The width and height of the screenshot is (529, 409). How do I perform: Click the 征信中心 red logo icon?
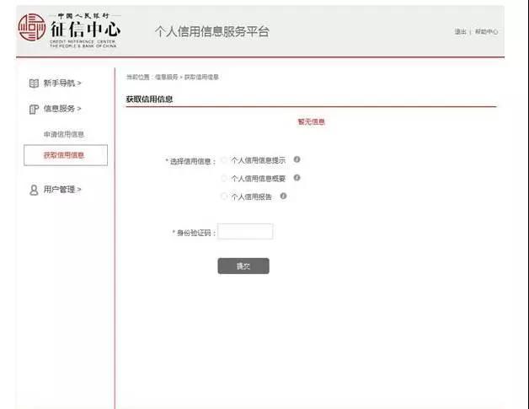[x=32, y=28]
